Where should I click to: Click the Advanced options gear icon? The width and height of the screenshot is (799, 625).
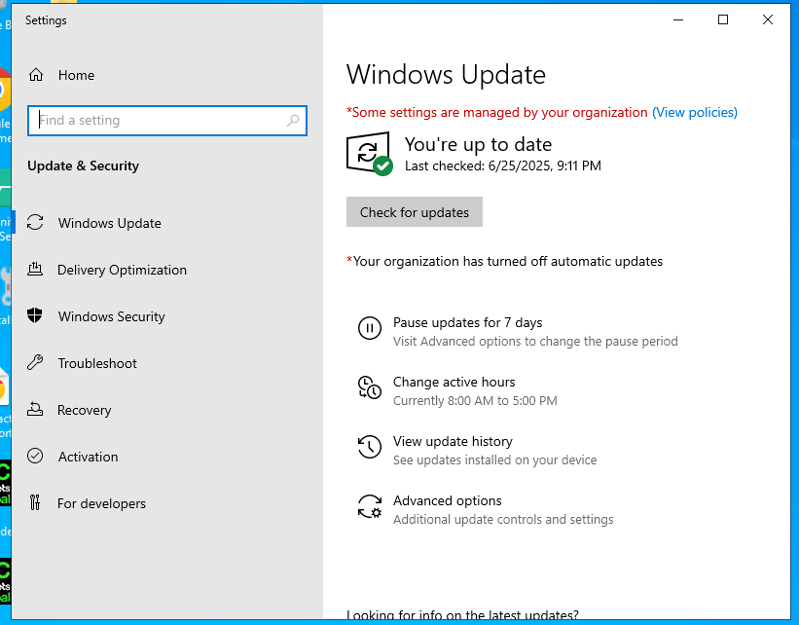(369, 506)
